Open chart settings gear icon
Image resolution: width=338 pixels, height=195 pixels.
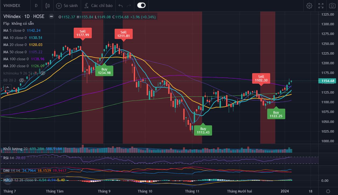[309, 5]
